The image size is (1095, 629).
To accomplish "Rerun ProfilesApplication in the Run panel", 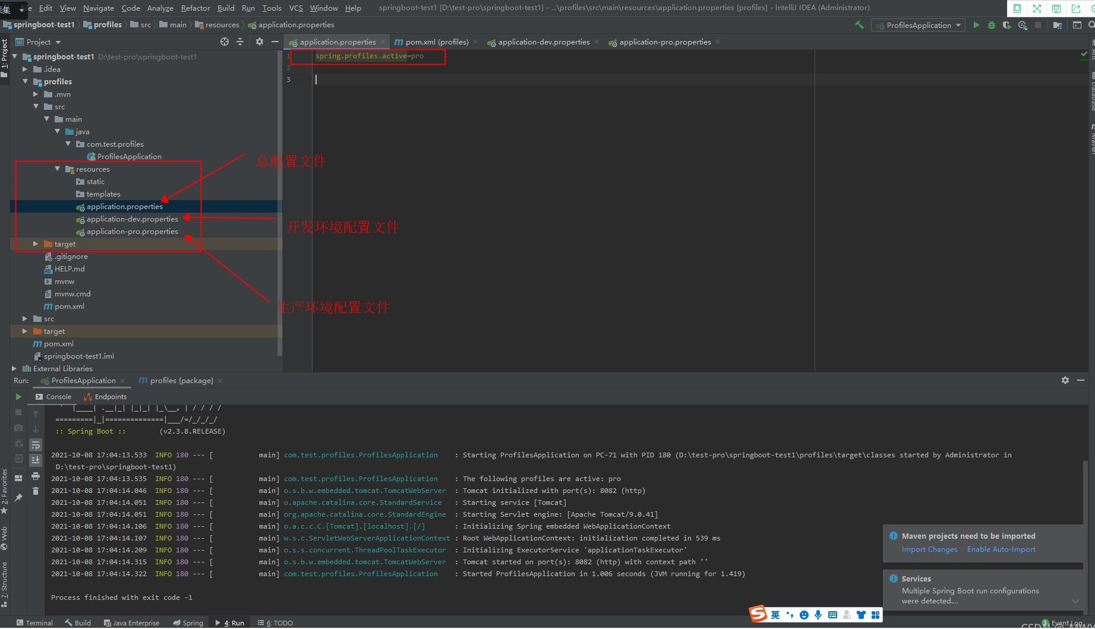I will pyautogui.click(x=18, y=397).
